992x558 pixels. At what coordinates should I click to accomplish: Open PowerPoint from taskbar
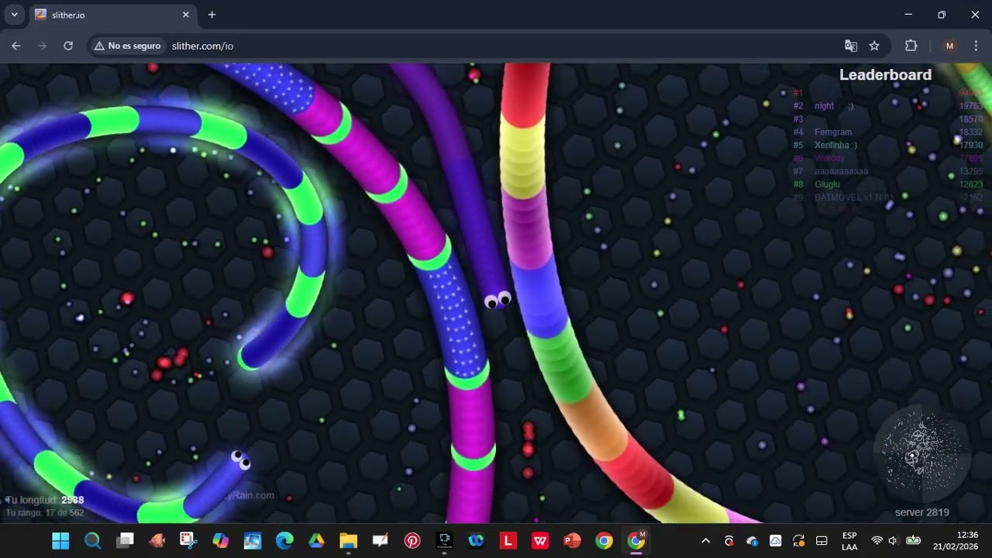click(572, 541)
